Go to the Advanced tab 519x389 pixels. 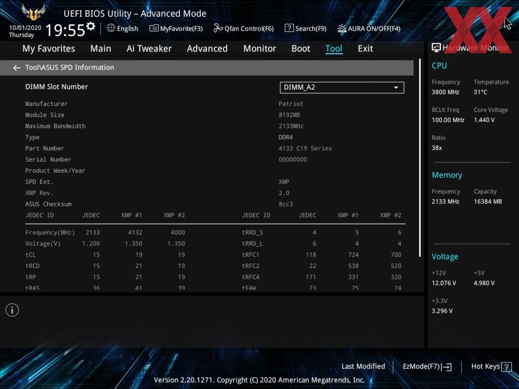207,48
